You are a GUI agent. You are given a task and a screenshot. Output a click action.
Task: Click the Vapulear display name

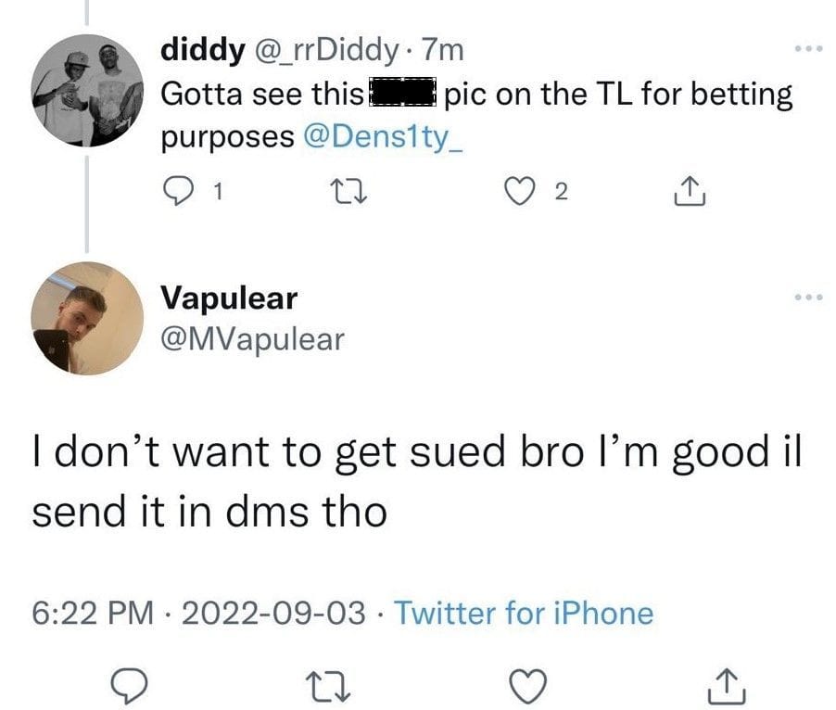229,298
